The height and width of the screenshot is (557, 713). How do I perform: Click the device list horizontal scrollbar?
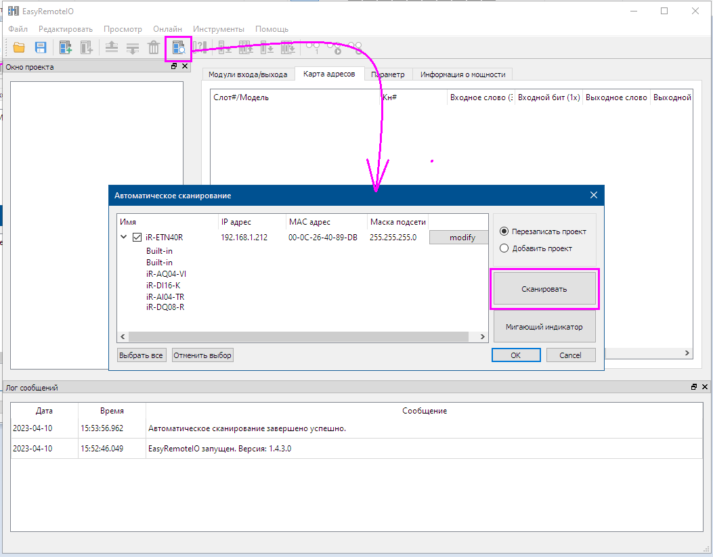point(299,336)
